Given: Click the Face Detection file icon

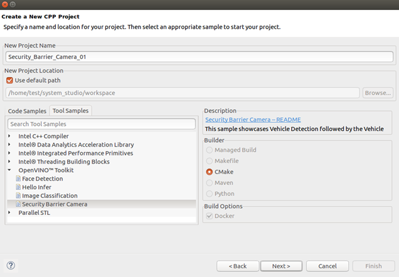Looking at the screenshot, I should (x=18, y=179).
